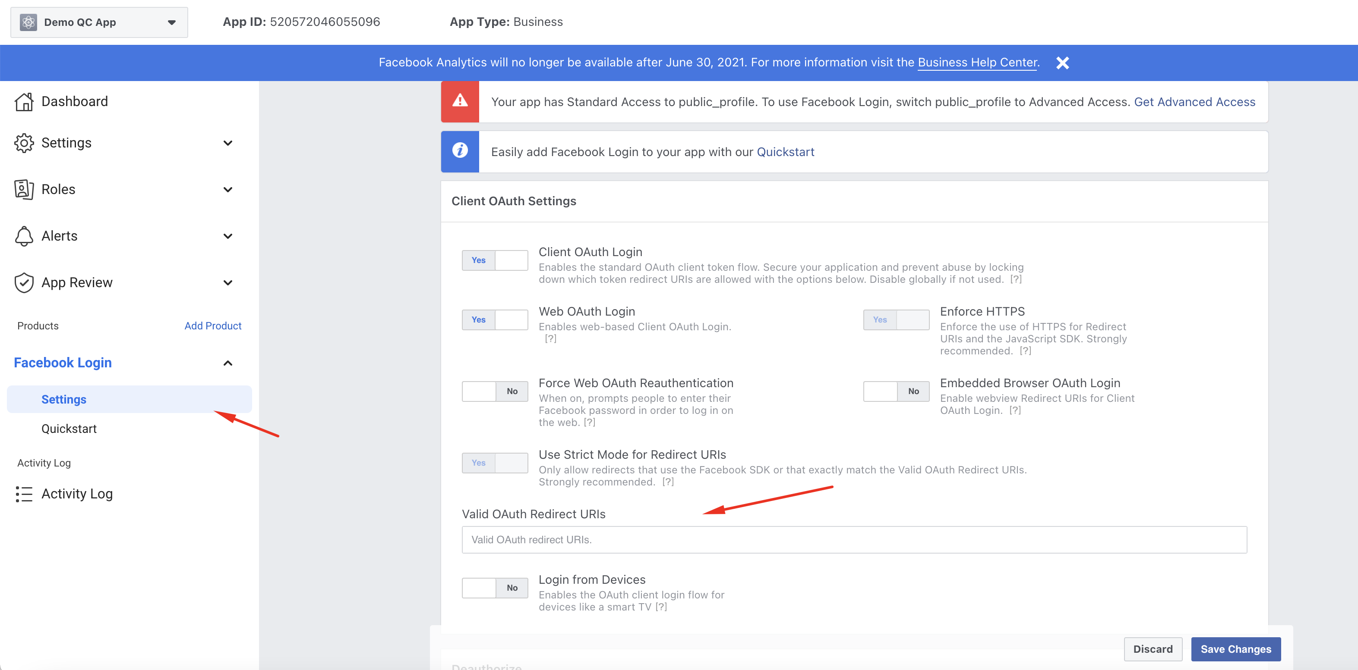
Task: Expand the App Review sidebar chevron
Action: [228, 283]
